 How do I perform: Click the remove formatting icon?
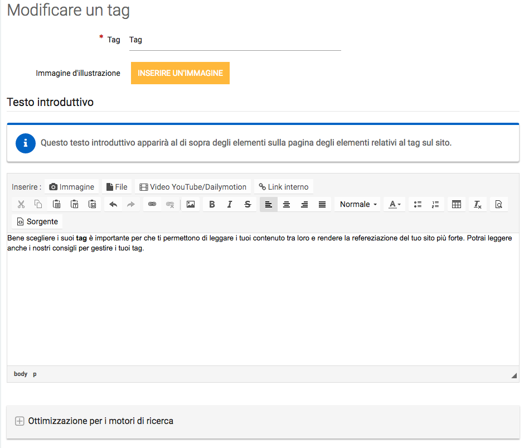(x=478, y=205)
